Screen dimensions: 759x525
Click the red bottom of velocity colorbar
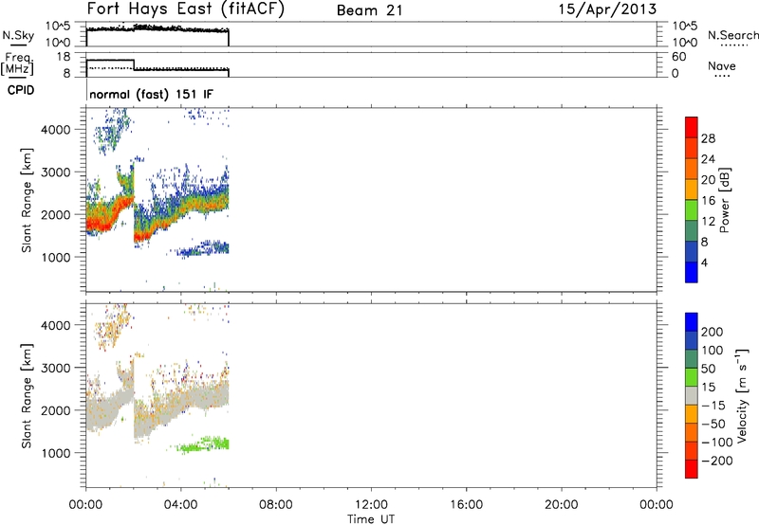point(692,469)
